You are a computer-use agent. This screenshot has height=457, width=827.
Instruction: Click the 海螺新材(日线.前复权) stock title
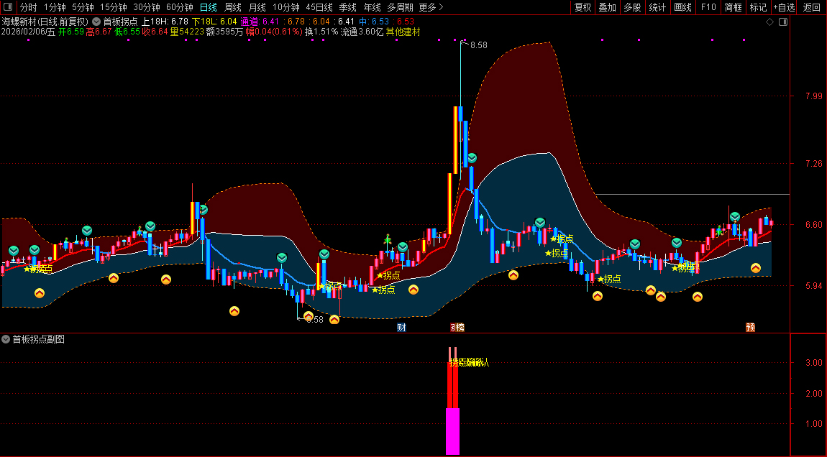pos(45,22)
